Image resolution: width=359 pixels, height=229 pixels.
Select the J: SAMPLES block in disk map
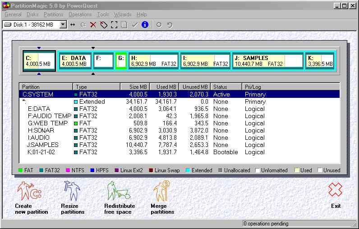coord(267,61)
